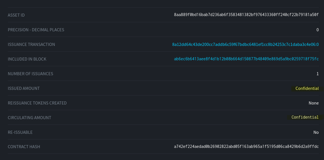This screenshot has width=324, height=160.
Task: Click the PRECISION - DECIMAL PLACES label
Action: coord(36,30)
